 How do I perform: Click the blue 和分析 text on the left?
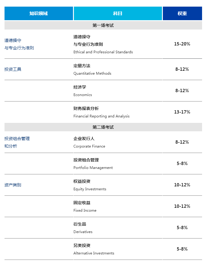(x=11, y=146)
